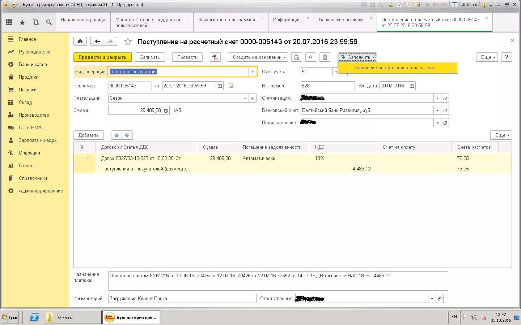The image size is (521, 325).
Task: Navigate back with left arrow button
Action: [97, 42]
